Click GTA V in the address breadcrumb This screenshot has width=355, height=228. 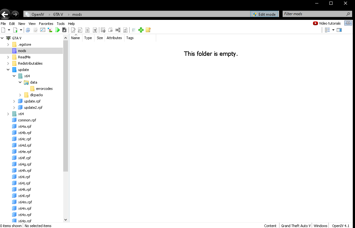58,14
